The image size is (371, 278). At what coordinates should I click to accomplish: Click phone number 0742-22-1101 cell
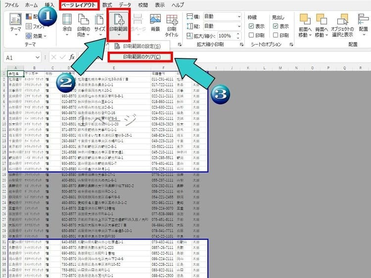163,236
